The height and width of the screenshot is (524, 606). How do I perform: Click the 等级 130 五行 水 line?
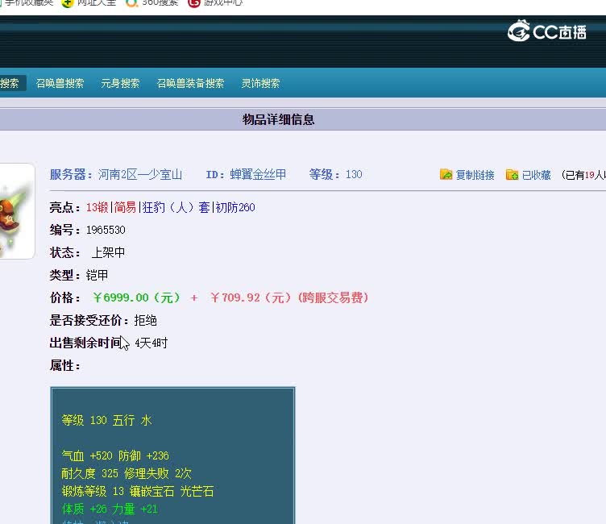(x=106, y=420)
